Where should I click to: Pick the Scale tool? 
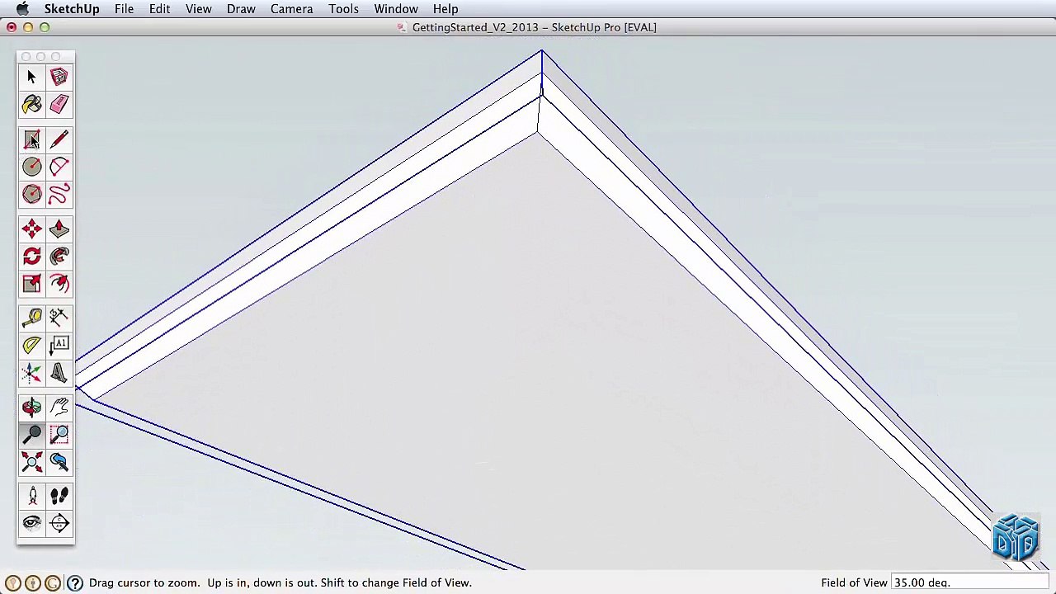click(31, 284)
